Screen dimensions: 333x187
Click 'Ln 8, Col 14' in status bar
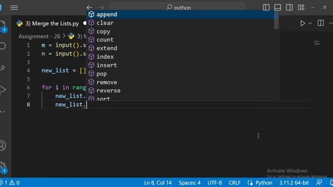tap(158, 183)
